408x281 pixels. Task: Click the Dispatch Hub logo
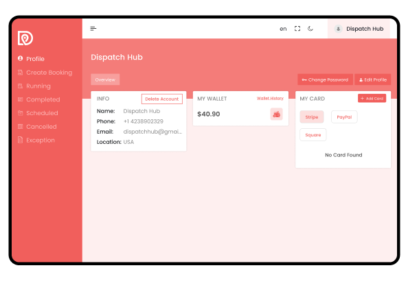[x=25, y=38]
